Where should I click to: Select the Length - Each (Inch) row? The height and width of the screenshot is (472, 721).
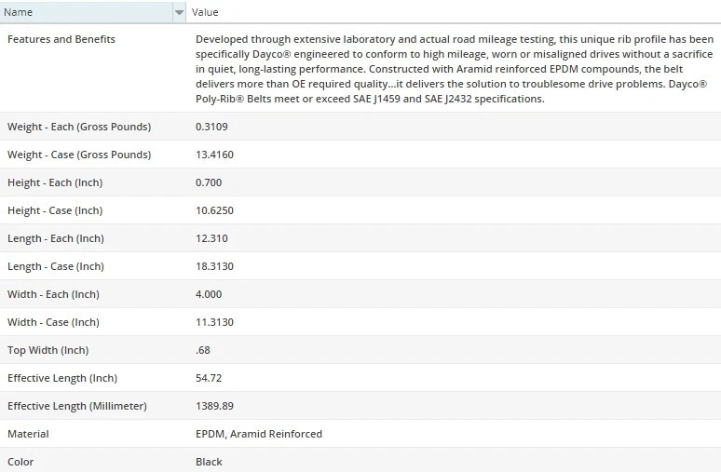[56, 238]
